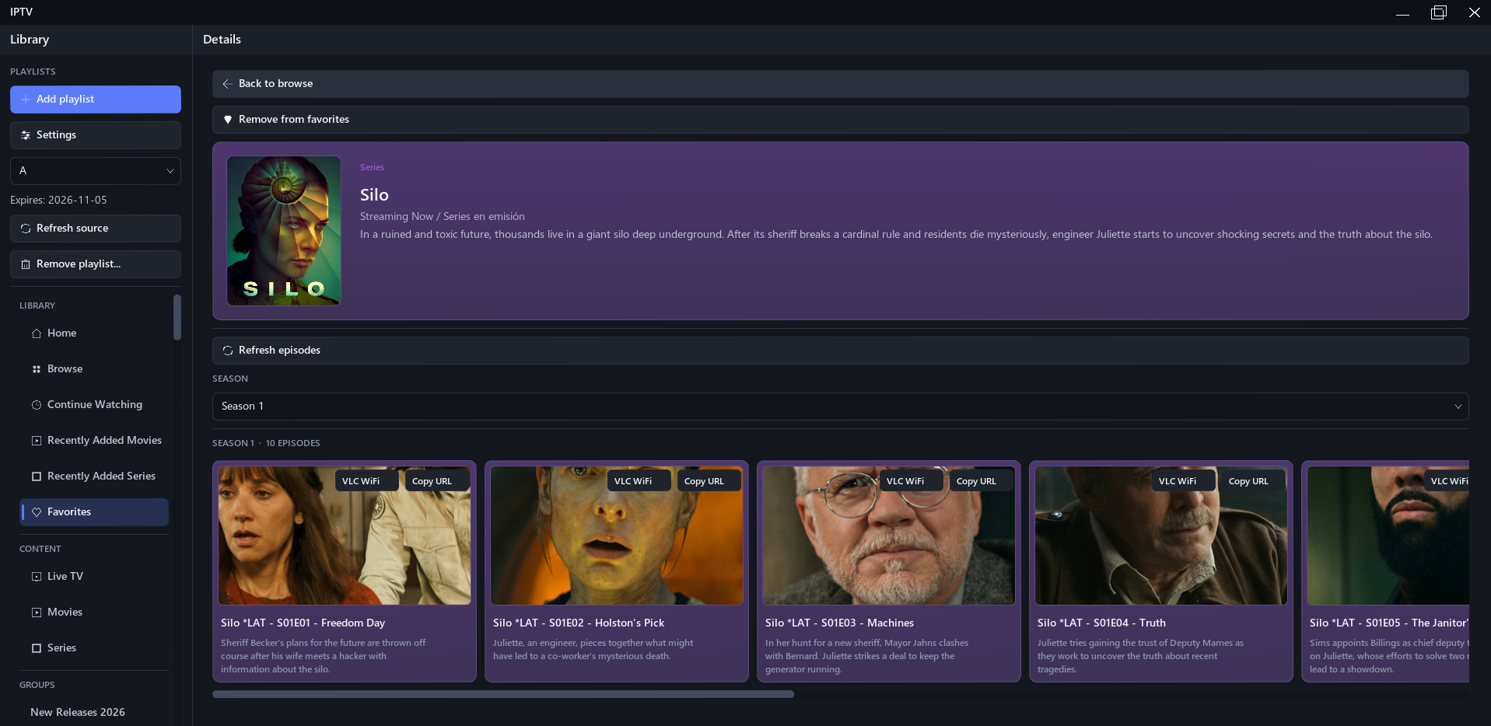This screenshot has width=1491, height=726.
Task: Open the Series content section
Action: pos(94,648)
